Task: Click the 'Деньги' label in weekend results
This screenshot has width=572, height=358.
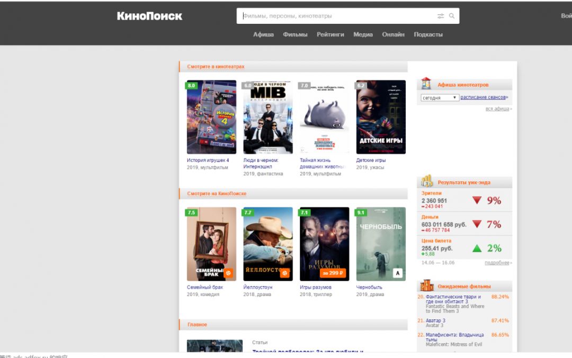Action: (430, 217)
